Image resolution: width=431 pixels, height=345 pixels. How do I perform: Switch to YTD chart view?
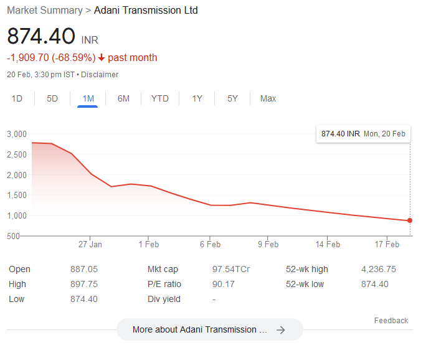pos(159,98)
